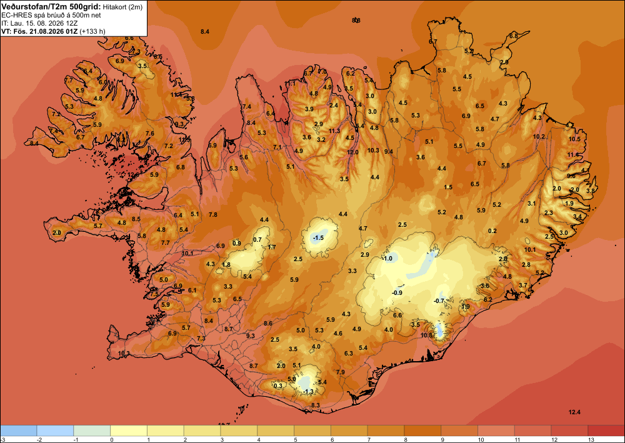The height and width of the screenshot is (443, 625).
Task: Click the 12.0 temperature label in the northern valley
Action: 352,152
